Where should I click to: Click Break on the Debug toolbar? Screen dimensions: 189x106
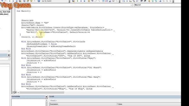pyautogui.click(x=81, y=1)
